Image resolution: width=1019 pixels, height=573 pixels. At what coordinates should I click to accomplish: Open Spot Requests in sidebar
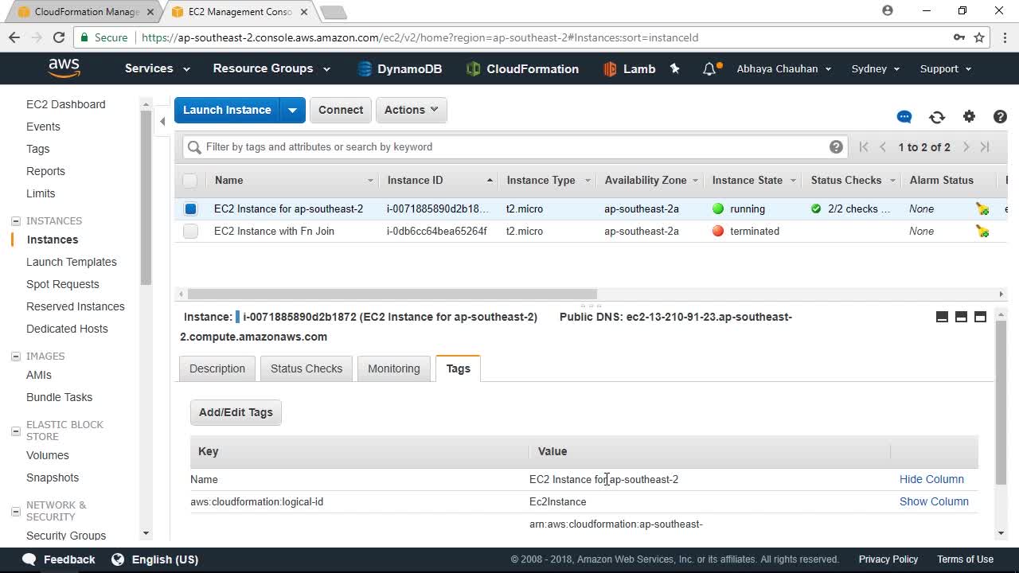(63, 284)
